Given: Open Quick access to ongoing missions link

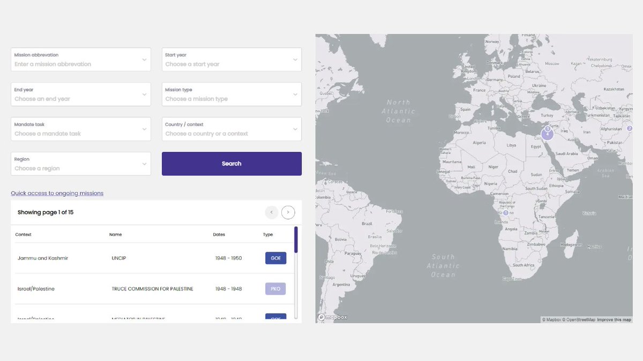Looking at the screenshot, I should (x=57, y=193).
